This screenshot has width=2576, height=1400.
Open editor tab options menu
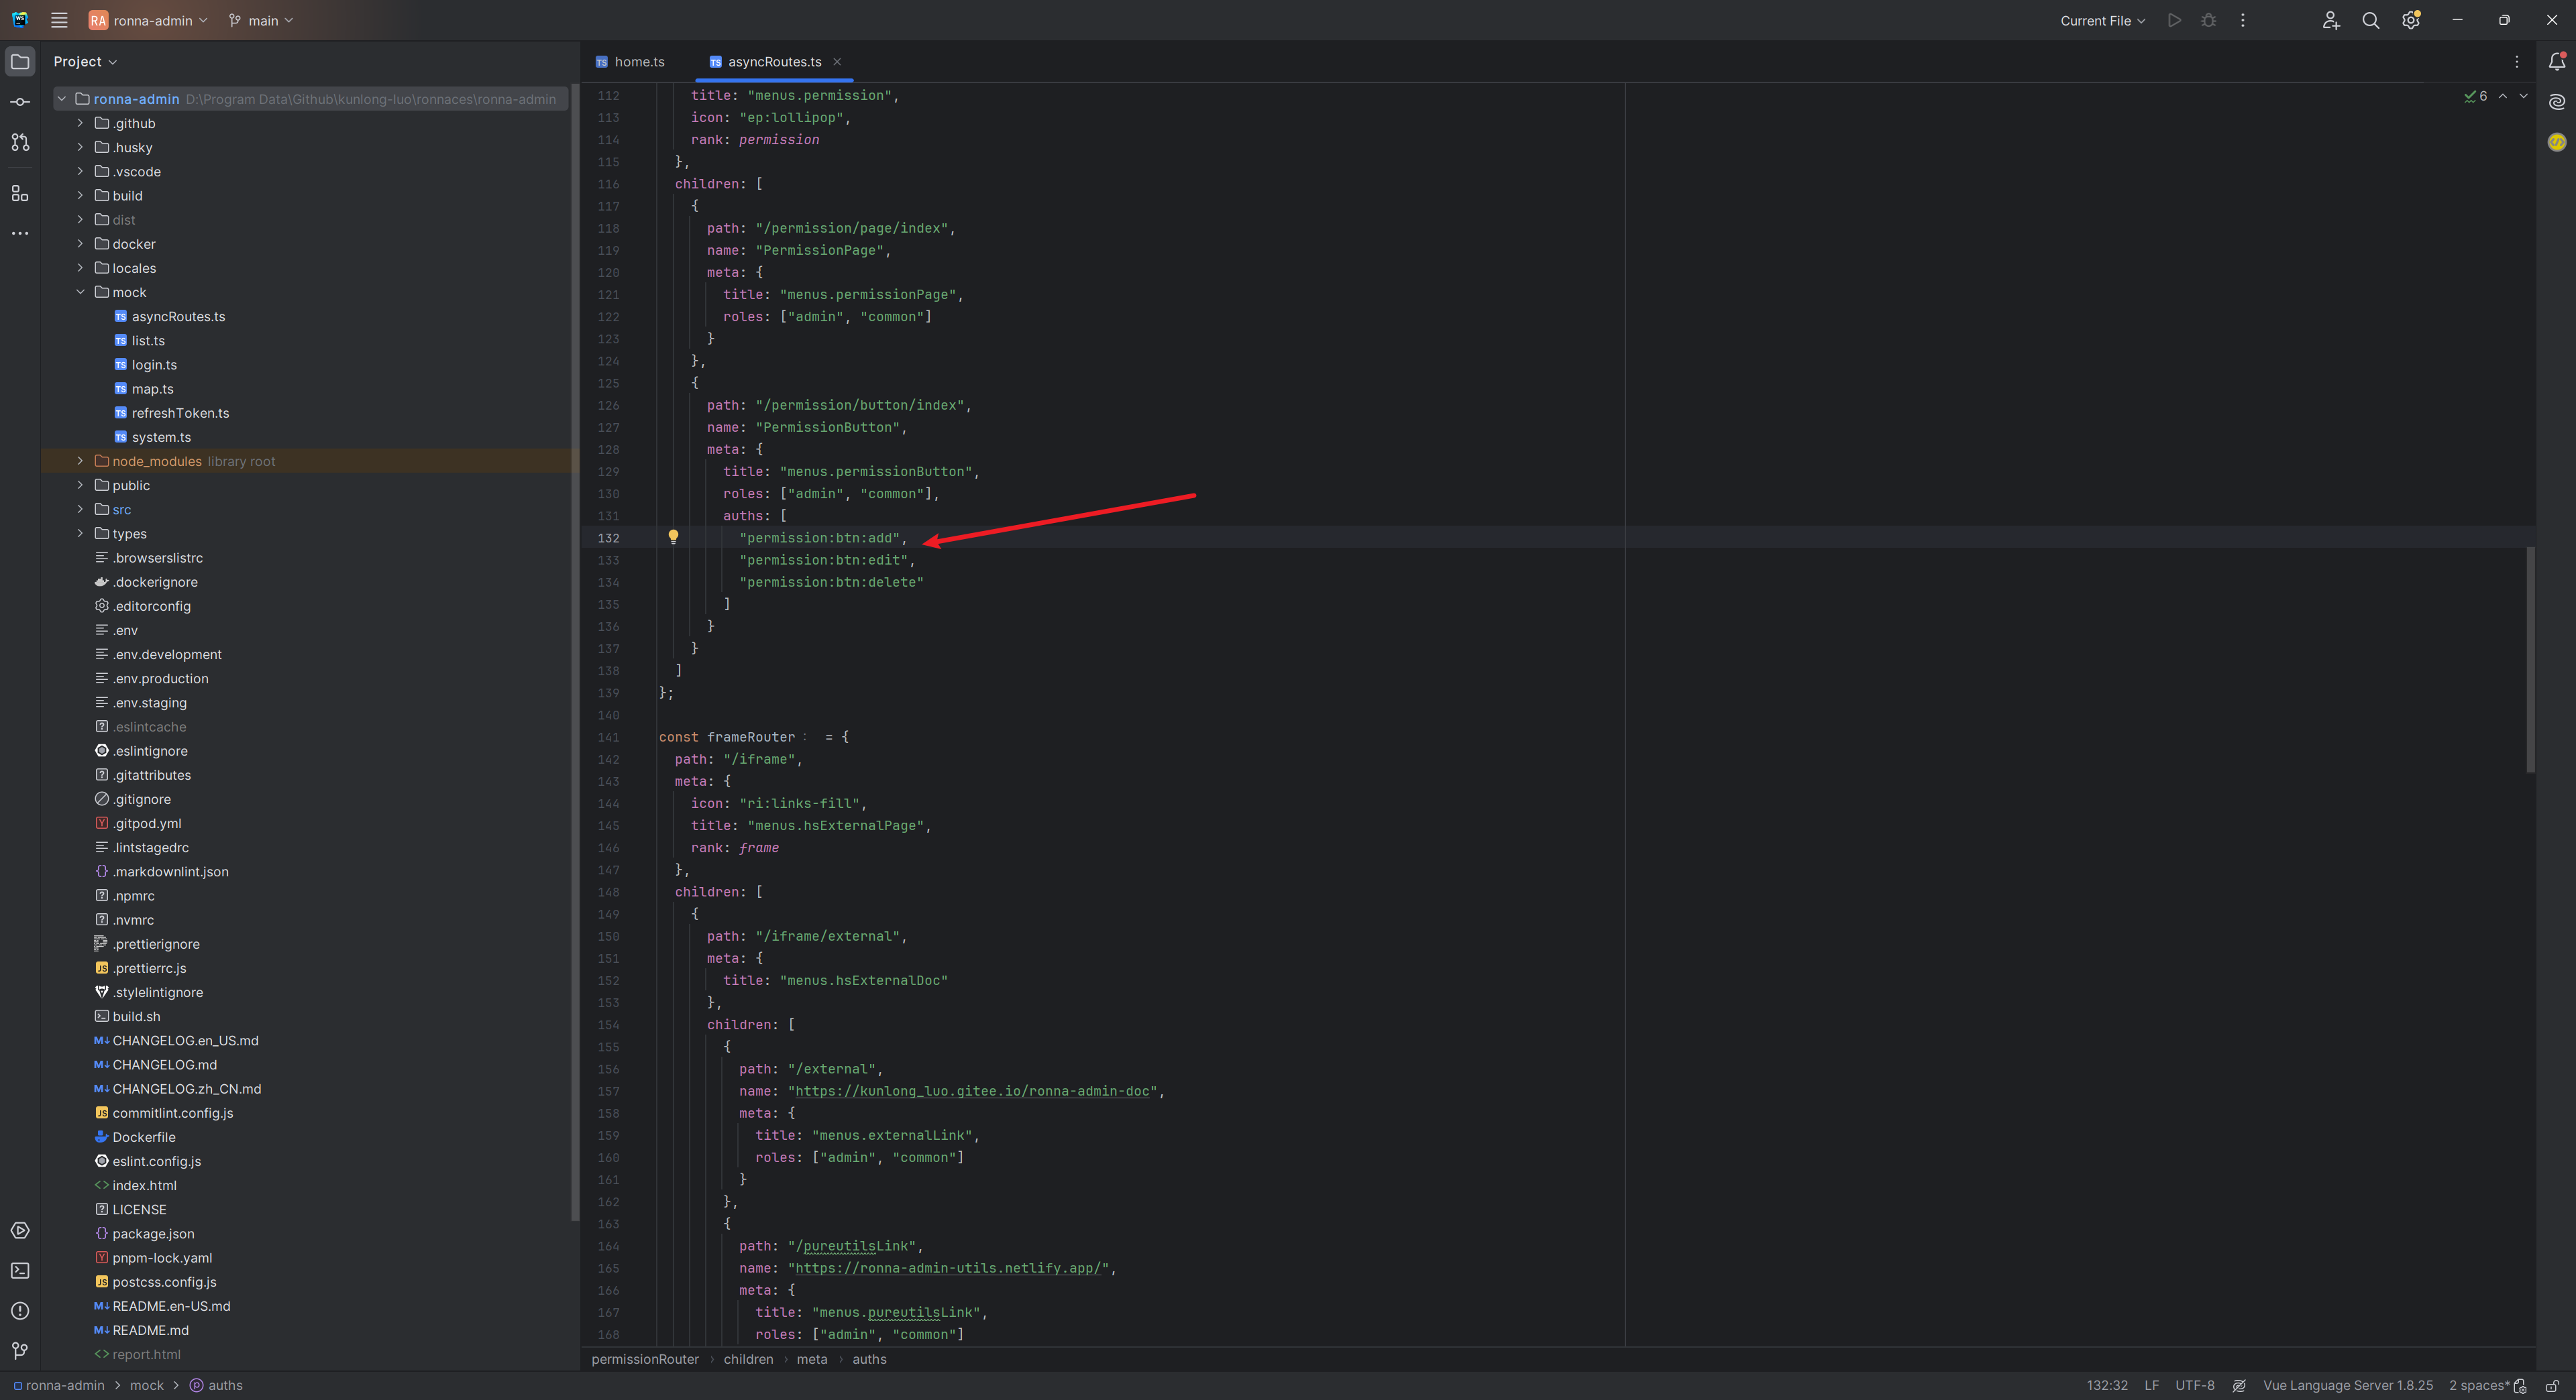point(2517,62)
